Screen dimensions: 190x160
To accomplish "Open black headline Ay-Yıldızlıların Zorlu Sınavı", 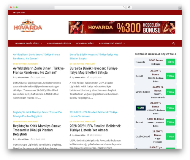I will point(39,70).
